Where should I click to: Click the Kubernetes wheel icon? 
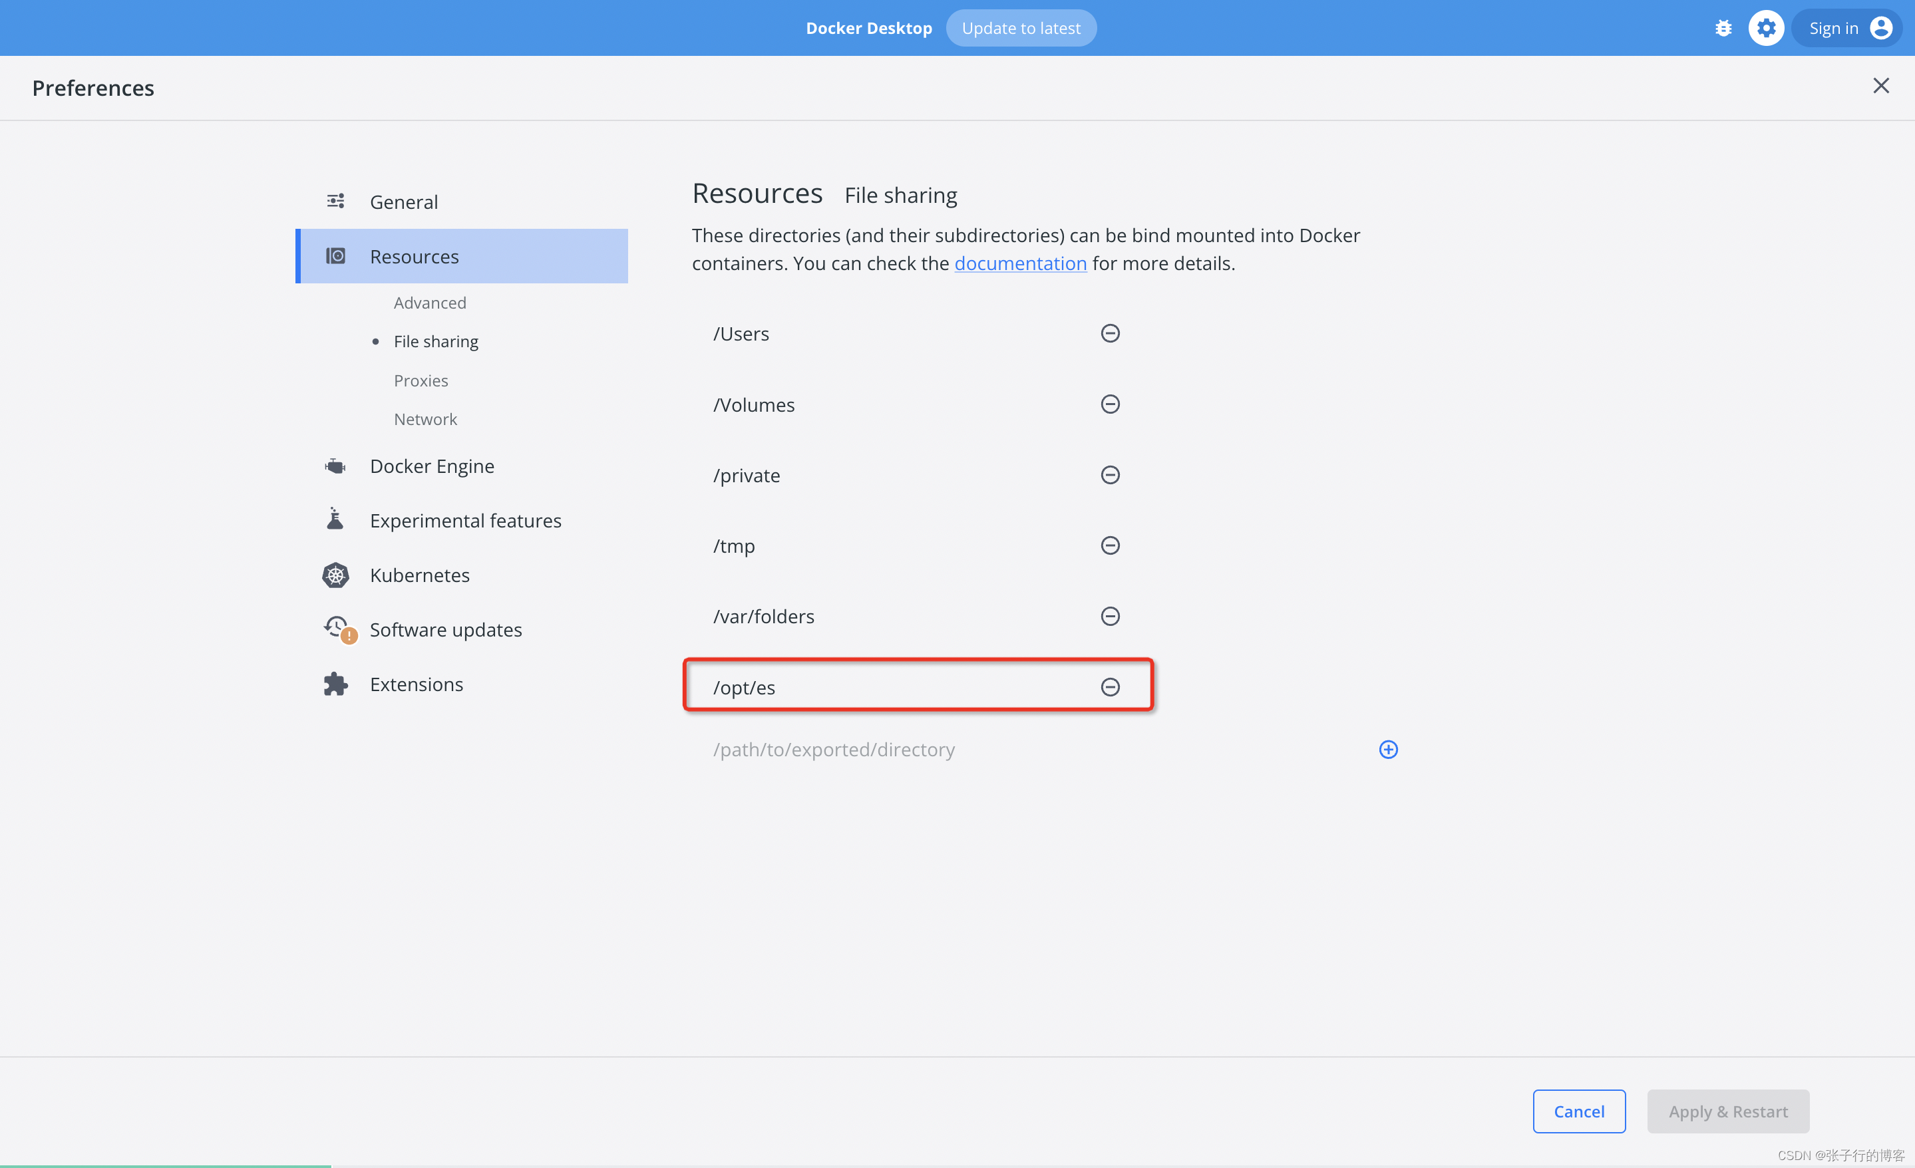[335, 575]
